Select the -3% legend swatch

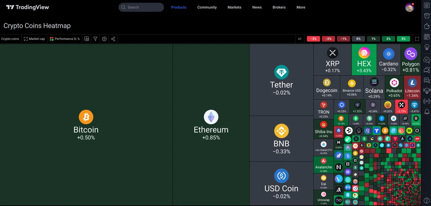[313, 39]
